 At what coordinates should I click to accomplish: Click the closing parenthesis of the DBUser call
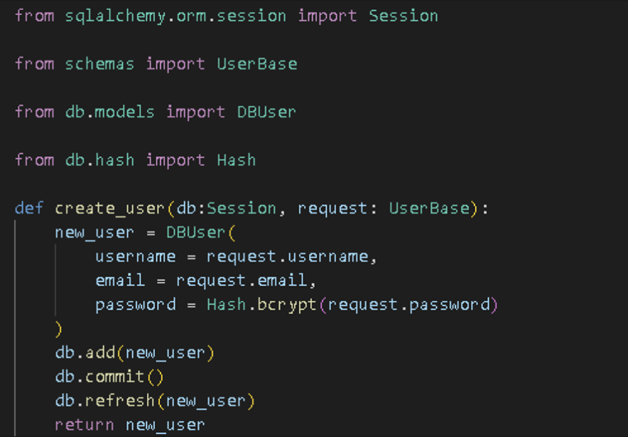59,329
